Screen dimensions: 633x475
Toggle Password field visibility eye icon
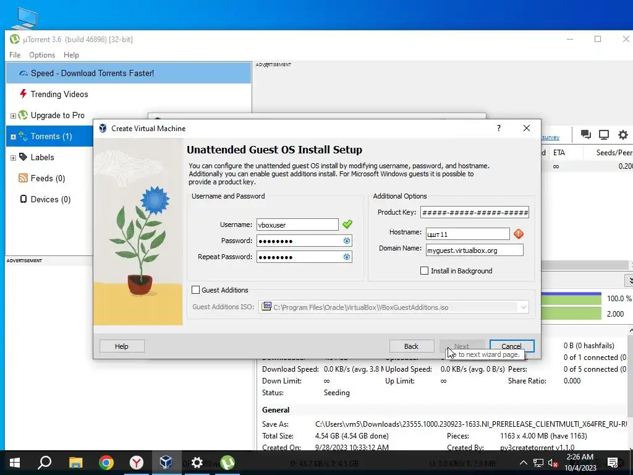click(x=346, y=241)
